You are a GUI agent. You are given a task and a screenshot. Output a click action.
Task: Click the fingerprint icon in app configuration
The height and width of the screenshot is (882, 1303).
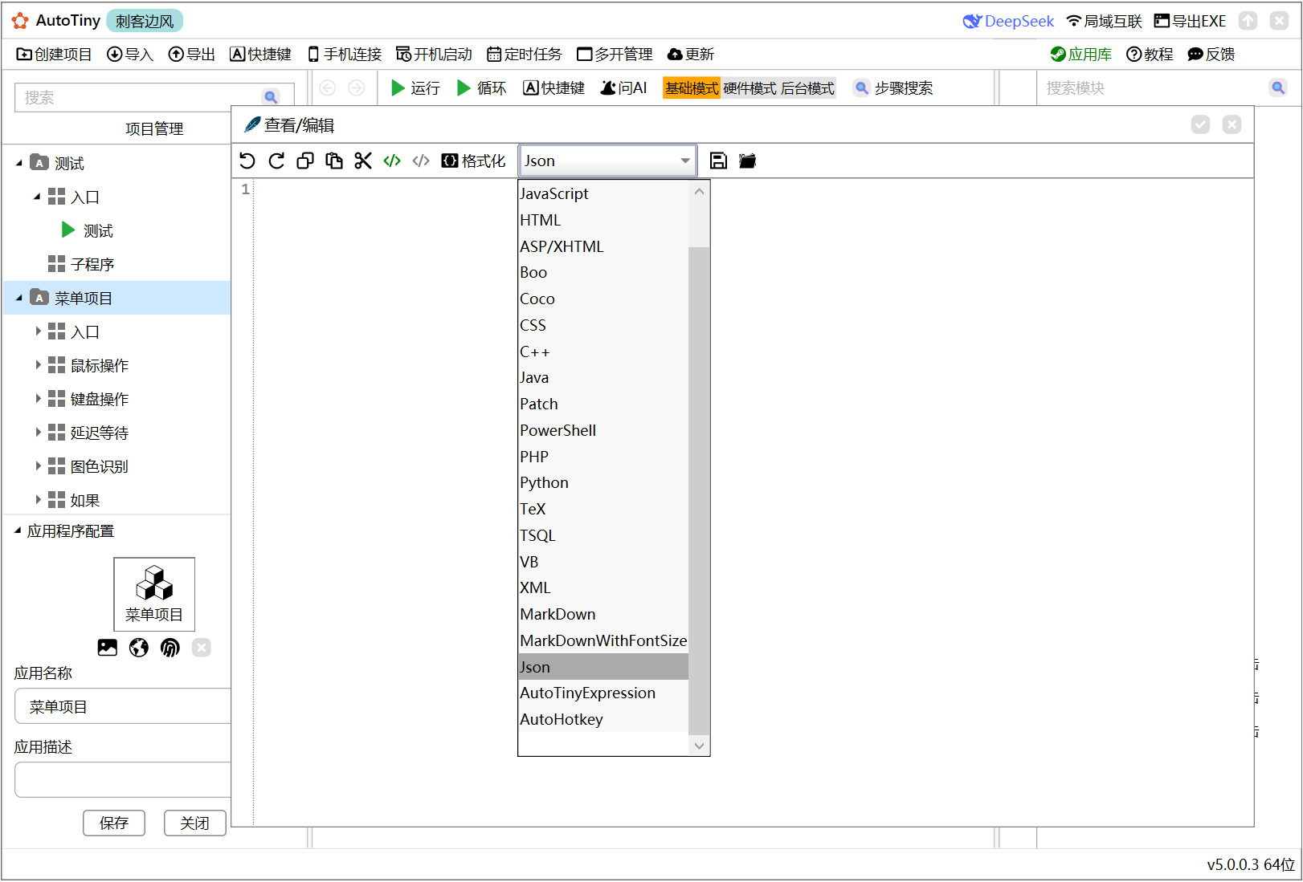click(170, 648)
